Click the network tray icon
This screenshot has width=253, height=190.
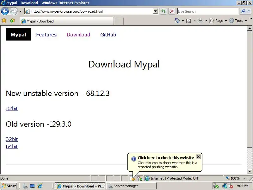pos(225,186)
